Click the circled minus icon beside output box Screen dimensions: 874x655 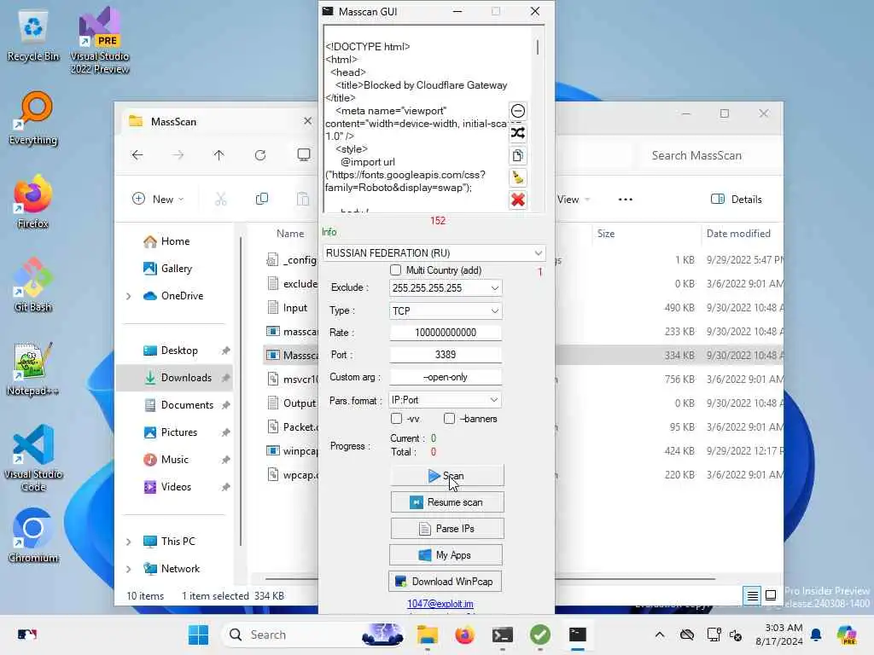tap(518, 111)
